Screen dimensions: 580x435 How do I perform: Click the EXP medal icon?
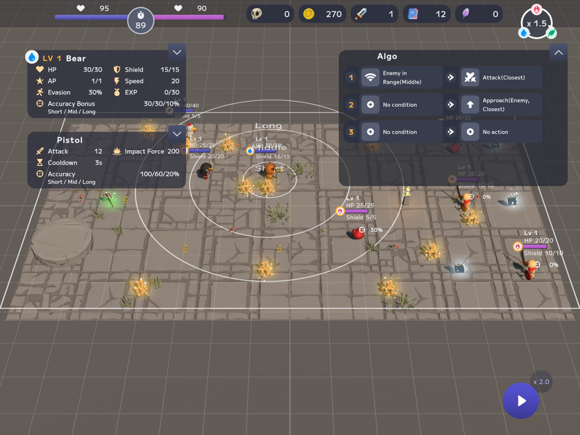click(117, 92)
